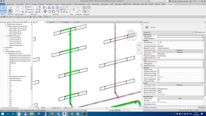Click the Revit R application logo
This screenshot has width=206, height=116.
pos(1,1)
